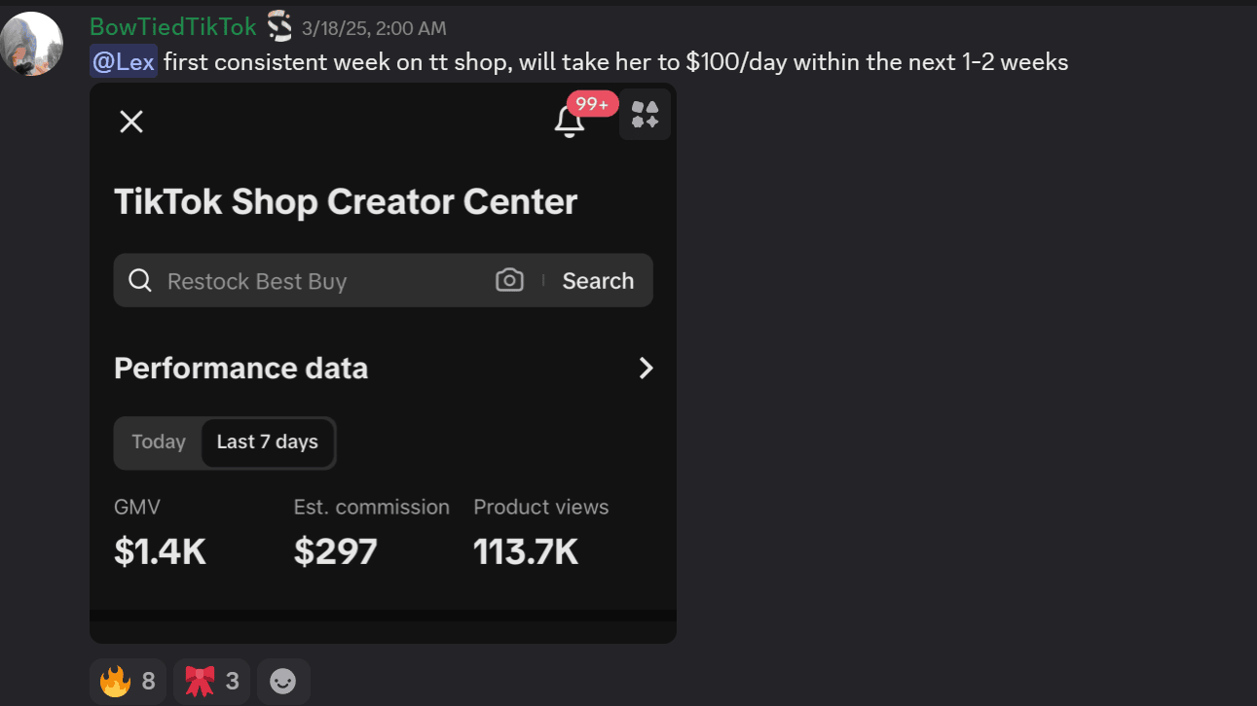Expand Performance data with the chevron arrow
The width and height of the screenshot is (1257, 706).
646,368
